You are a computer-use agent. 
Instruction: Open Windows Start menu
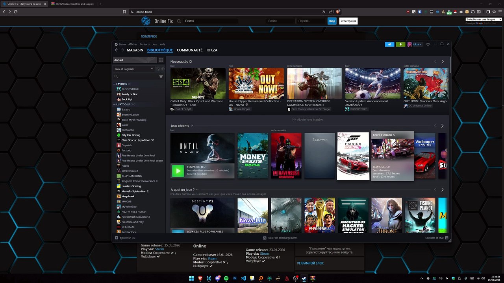(x=191, y=278)
